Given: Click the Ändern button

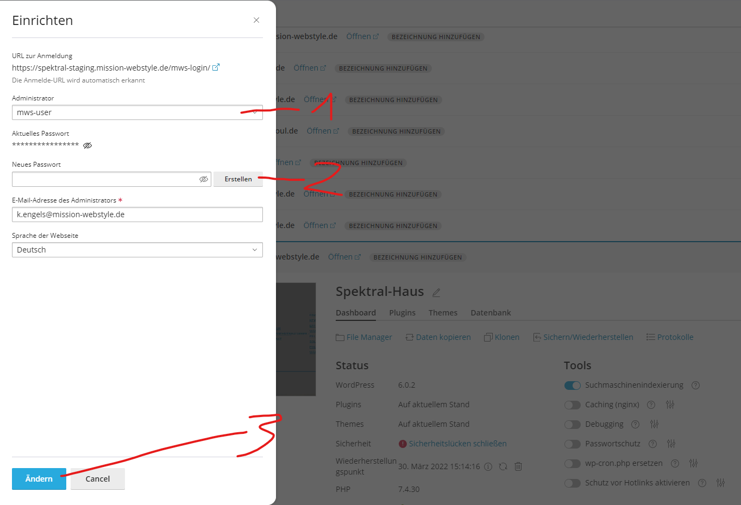Looking at the screenshot, I should 39,479.
